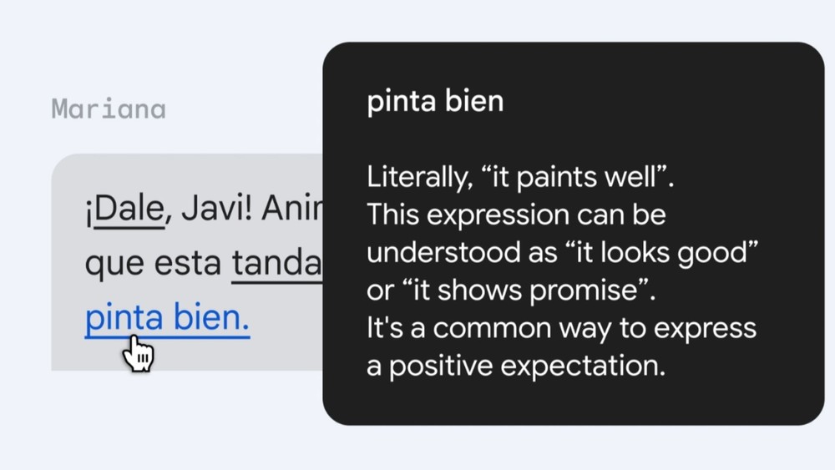Viewport: 835px width, 470px height.
Task: Click the word "Javi!" in the message
Action: pyautogui.click(x=215, y=209)
